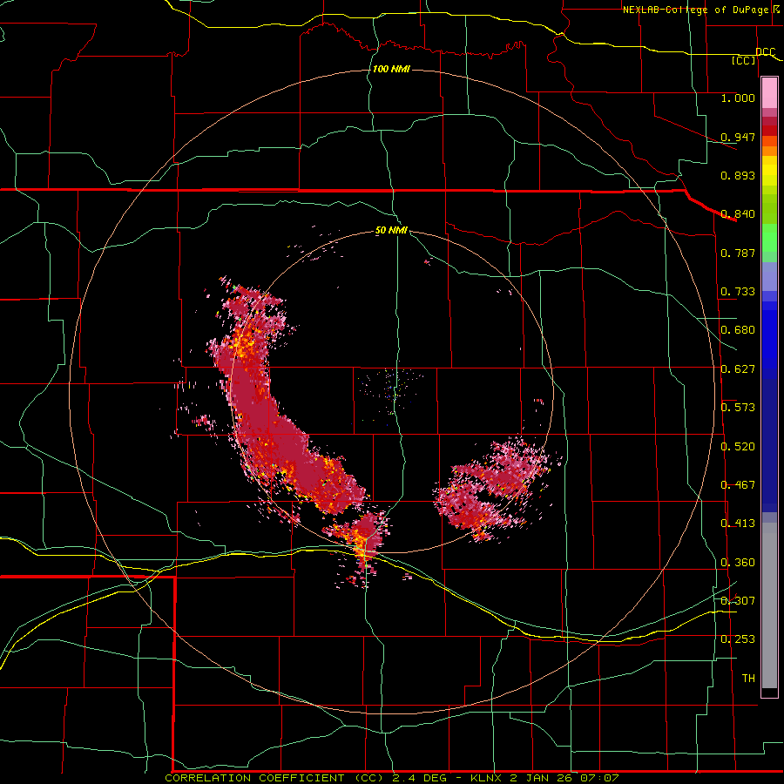Click the 2 JAN 26 date stamp
Screen dimensions: 784x784
543,778
